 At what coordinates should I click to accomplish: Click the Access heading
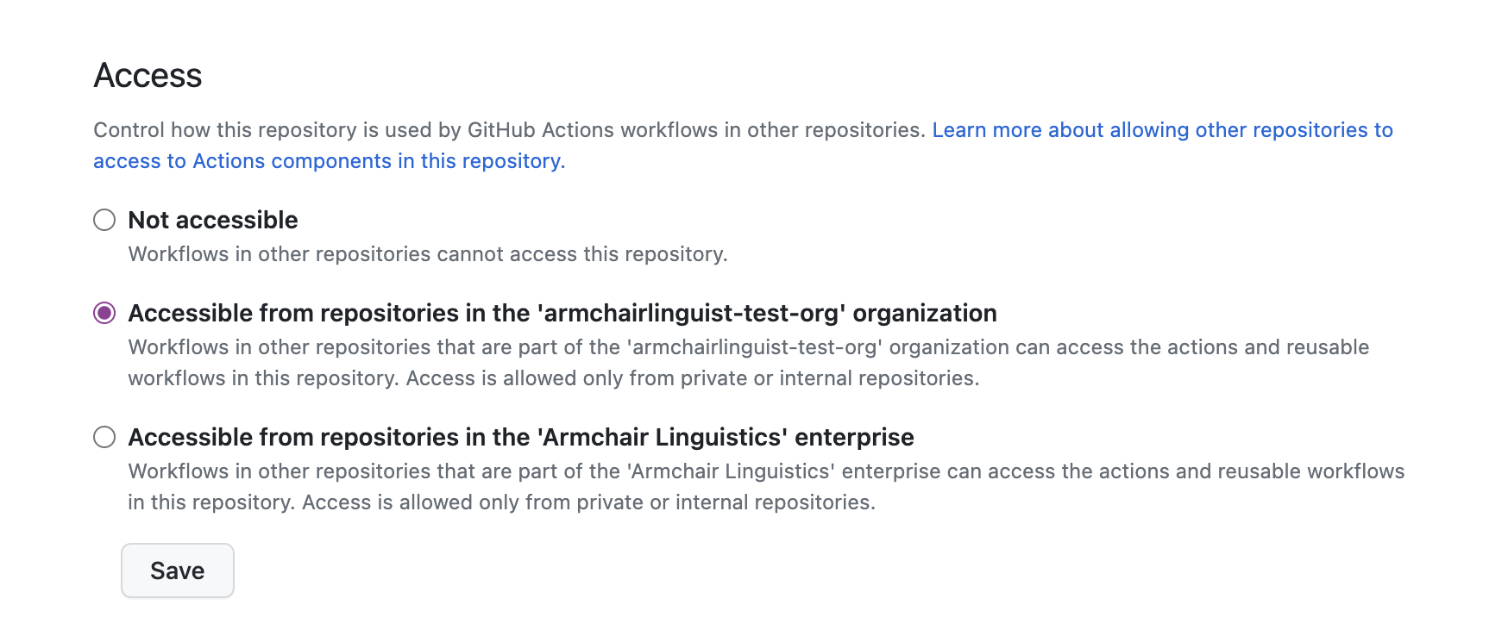click(148, 75)
